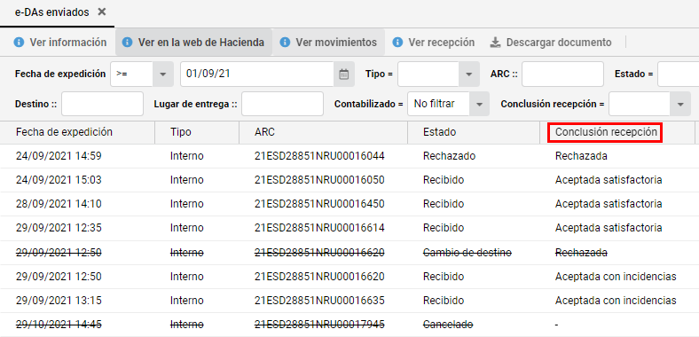699x337 pixels.
Task: Click Descargar documento button
Action: click(551, 43)
